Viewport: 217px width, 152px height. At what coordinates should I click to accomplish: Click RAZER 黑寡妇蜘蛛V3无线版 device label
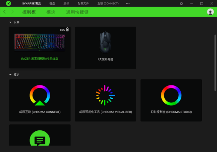coord(40,59)
